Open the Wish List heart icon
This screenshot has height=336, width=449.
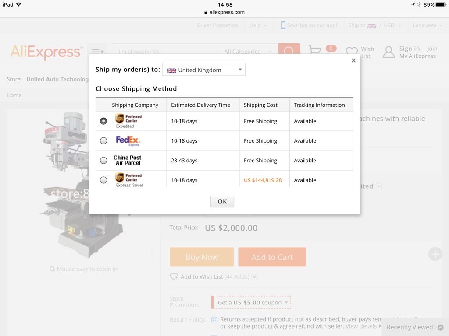(352, 51)
